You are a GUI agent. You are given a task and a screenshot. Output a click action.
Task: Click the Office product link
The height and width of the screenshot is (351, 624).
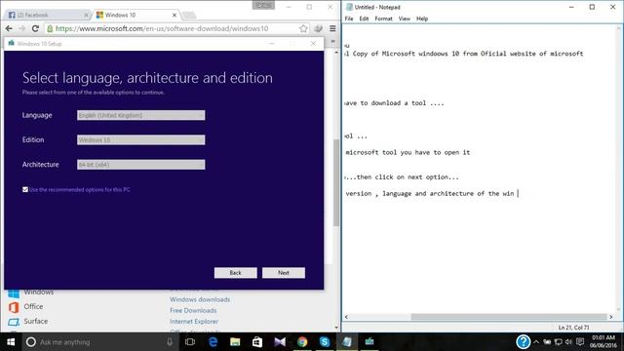click(33, 306)
